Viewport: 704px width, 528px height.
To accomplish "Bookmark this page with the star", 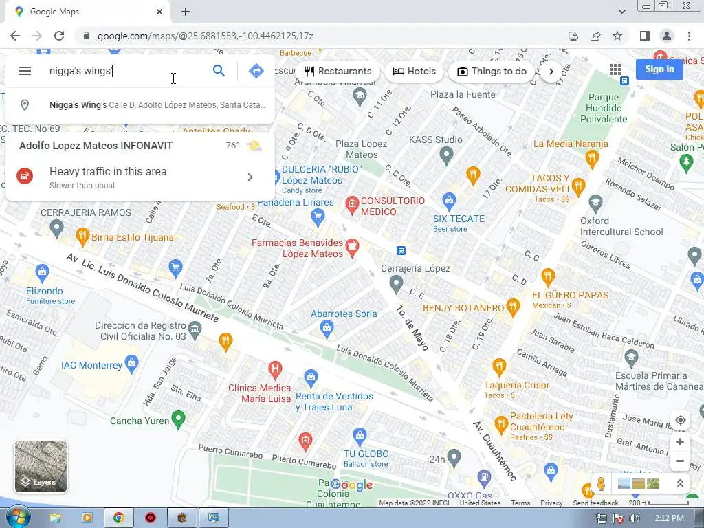I will (617, 36).
